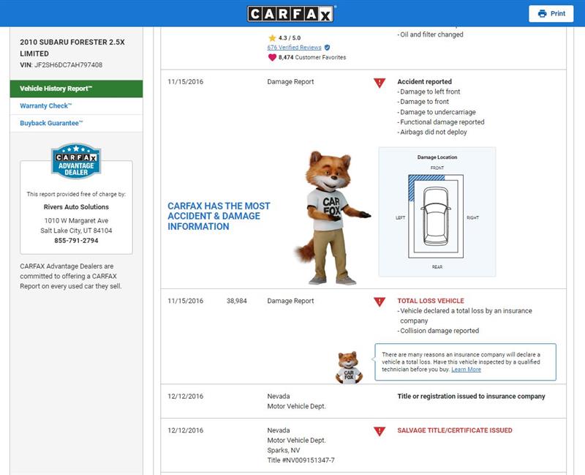Click the large Car Fox mascot image
Image resolution: width=585 pixels, height=475 pixels.
coord(331,217)
